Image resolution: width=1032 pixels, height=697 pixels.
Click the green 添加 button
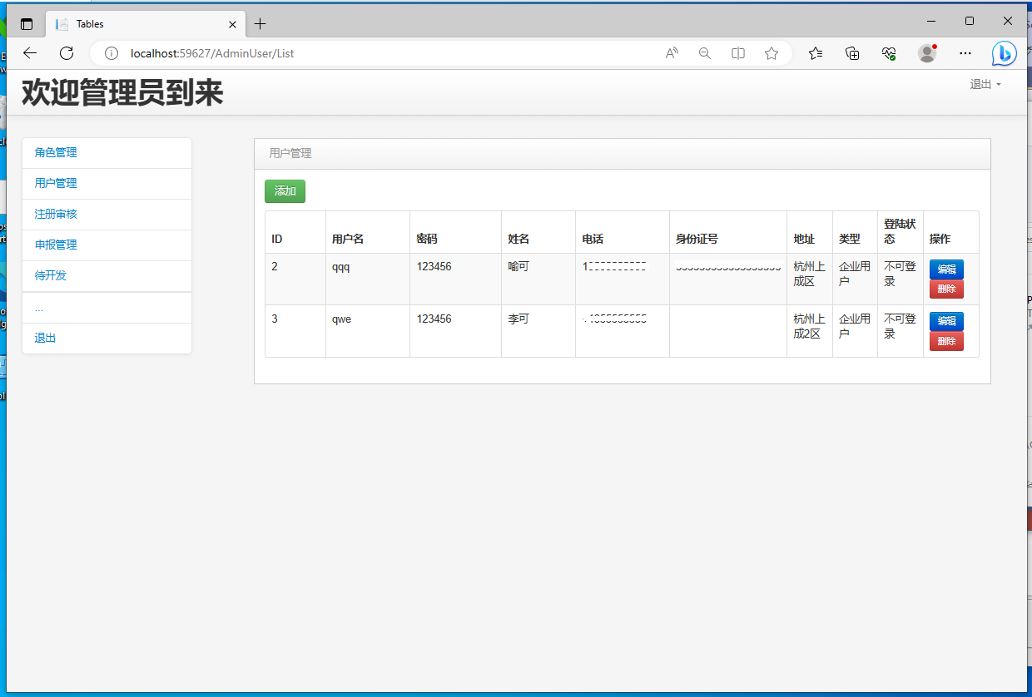(285, 190)
